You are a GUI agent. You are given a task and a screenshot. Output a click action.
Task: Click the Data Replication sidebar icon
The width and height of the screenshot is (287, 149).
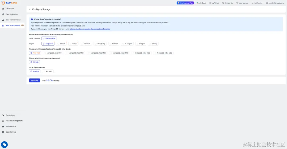click(x=3, y=14)
